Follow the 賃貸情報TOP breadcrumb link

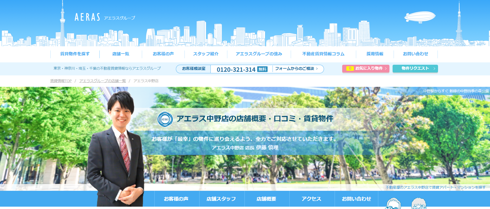point(61,81)
